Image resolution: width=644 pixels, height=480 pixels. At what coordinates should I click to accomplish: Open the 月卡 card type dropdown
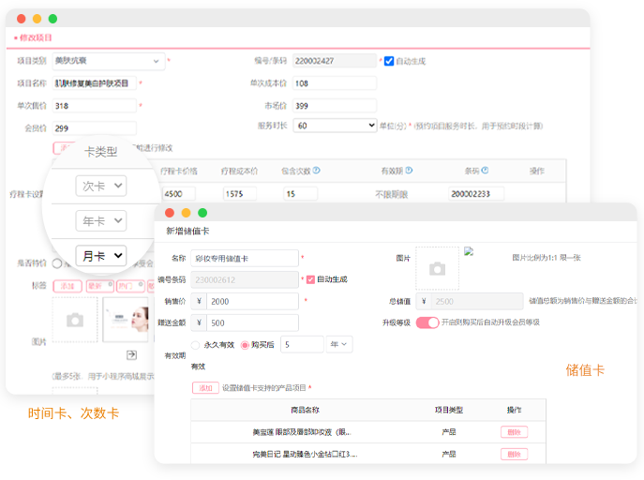tap(100, 254)
